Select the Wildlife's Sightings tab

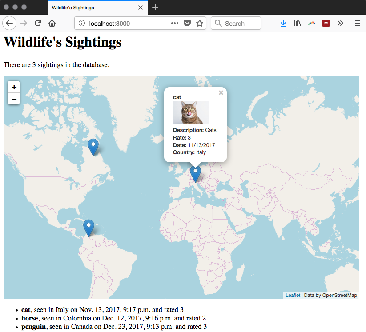tap(97, 8)
